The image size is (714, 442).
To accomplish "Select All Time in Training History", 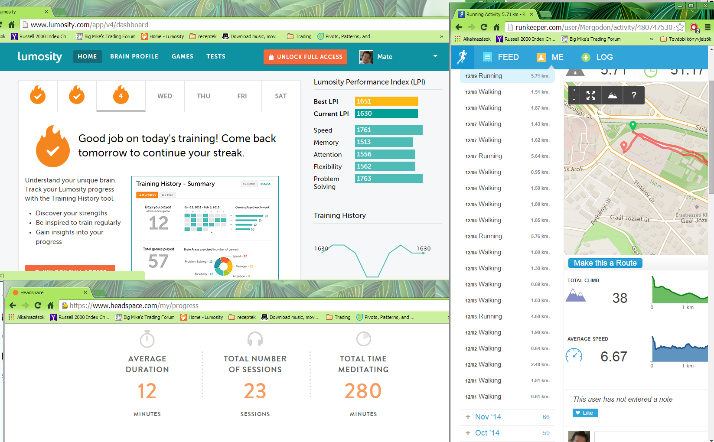I will [x=167, y=195].
